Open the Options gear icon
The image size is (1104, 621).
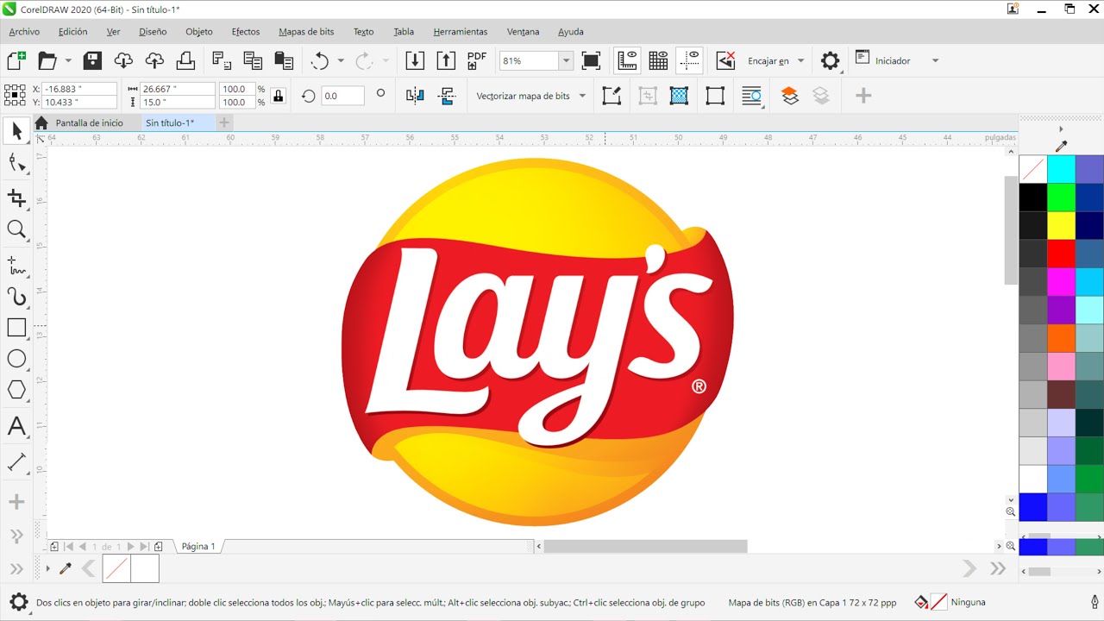(830, 60)
